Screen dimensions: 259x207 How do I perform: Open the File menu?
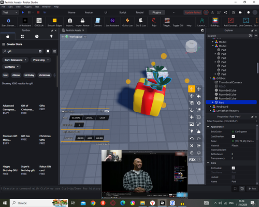click(x=4, y=7)
